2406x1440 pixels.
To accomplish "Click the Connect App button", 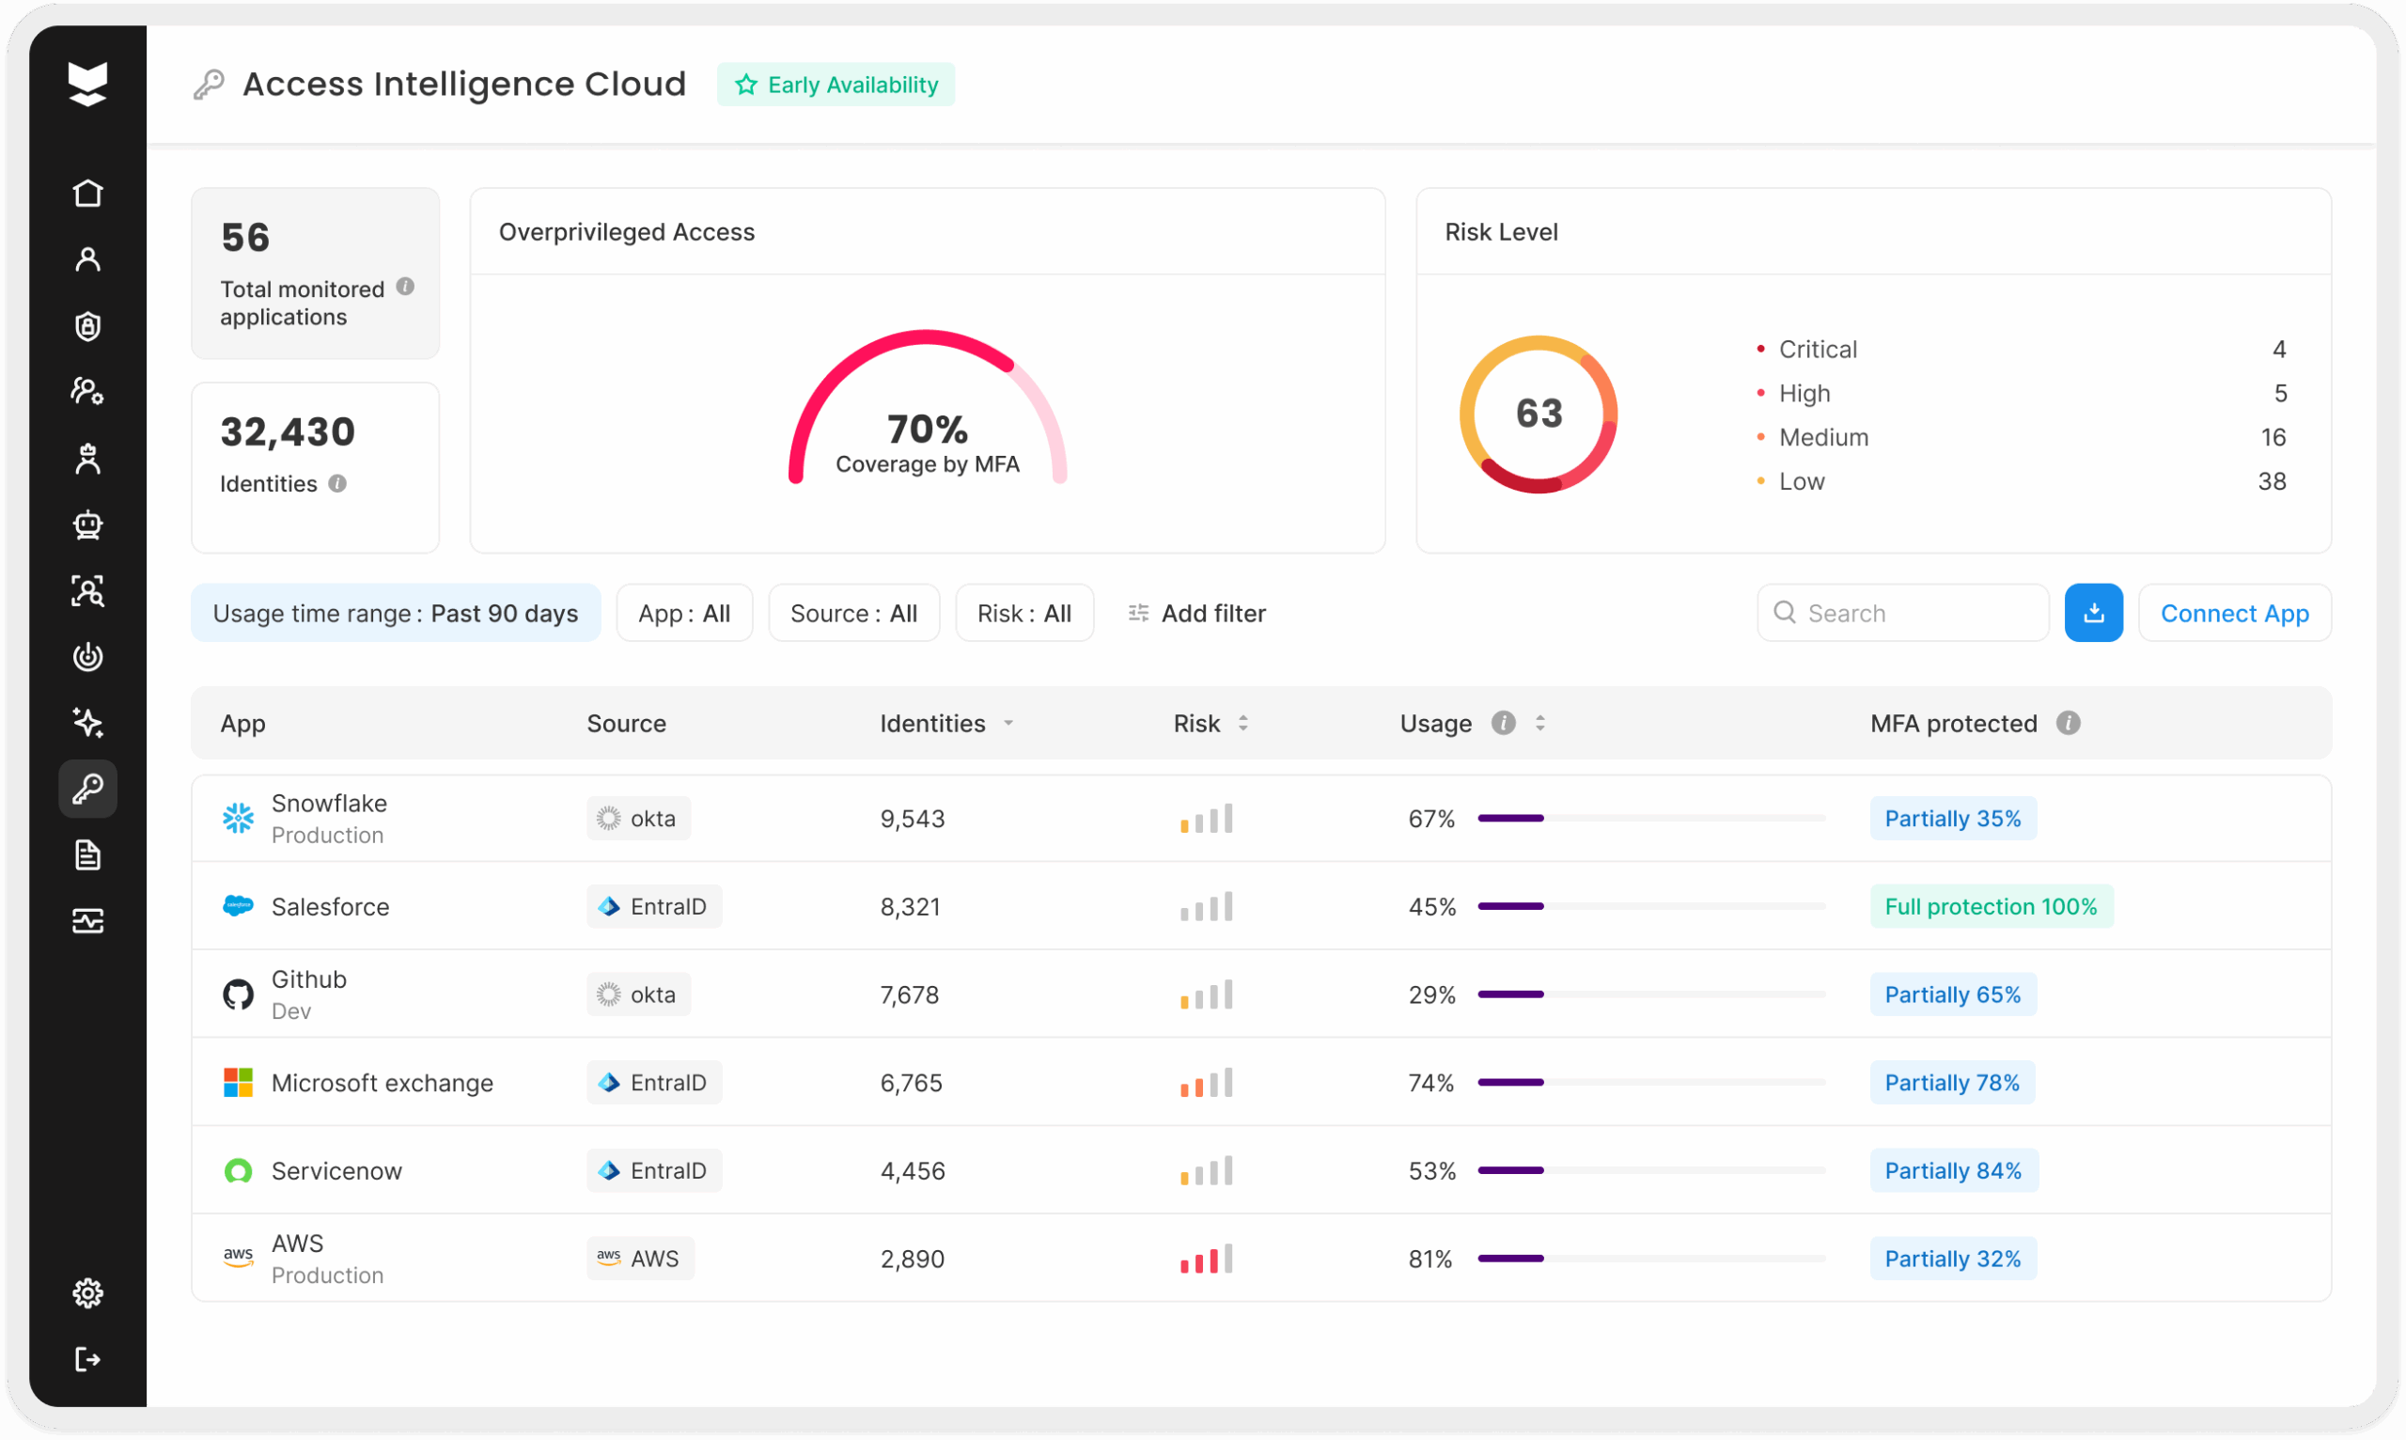I will coord(2233,613).
